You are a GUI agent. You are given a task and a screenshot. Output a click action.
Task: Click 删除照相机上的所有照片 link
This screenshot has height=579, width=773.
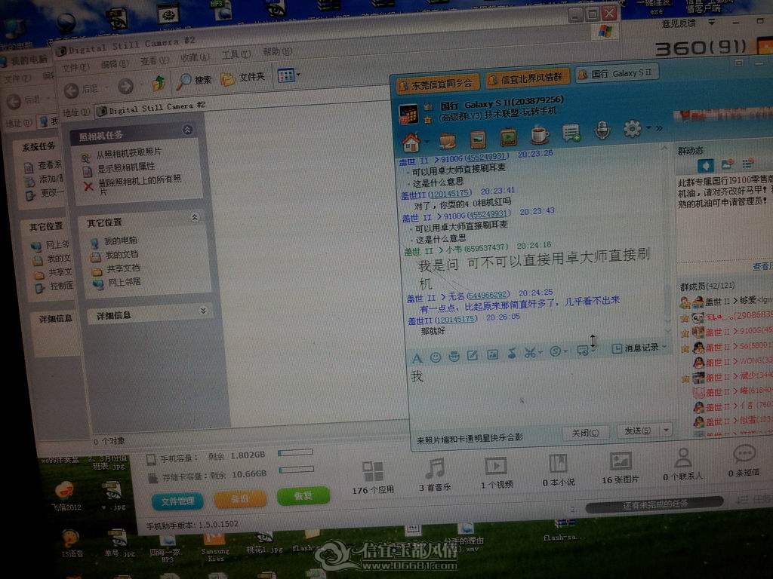click(140, 185)
